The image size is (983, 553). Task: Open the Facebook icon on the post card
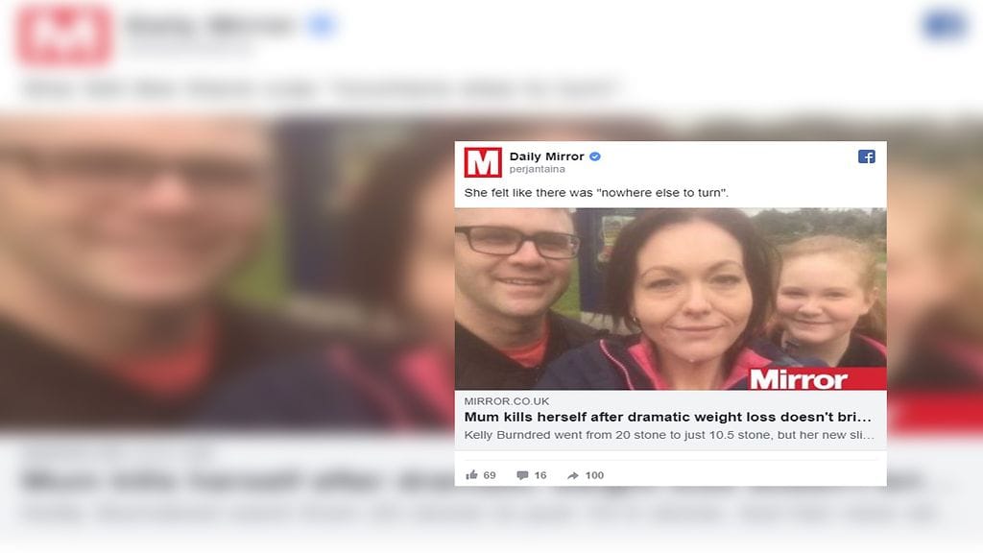coord(867,156)
